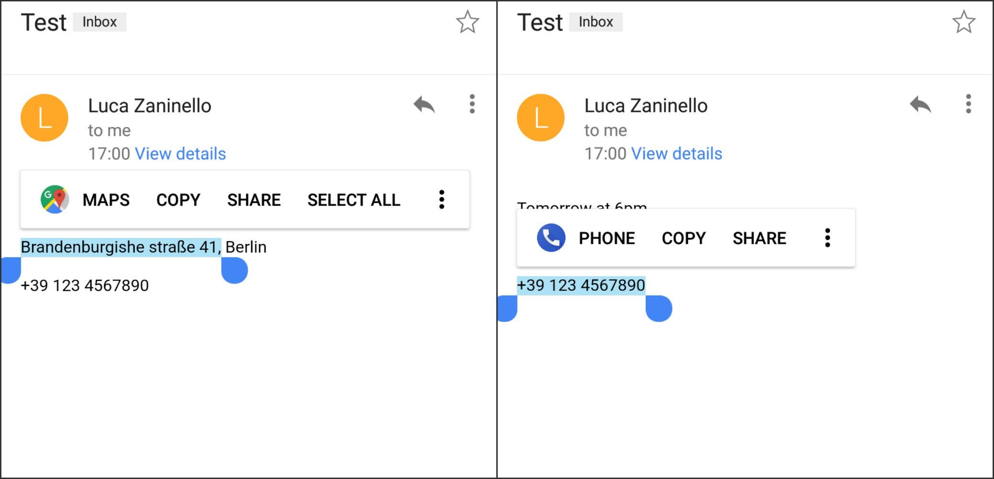Click the highlighted phone number +39 123 4567890
This screenshot has width=994, height=479.
[581, 285]
